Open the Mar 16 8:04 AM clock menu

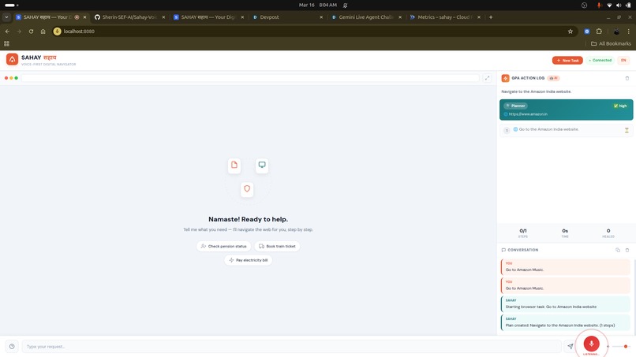tap(317, 5)
